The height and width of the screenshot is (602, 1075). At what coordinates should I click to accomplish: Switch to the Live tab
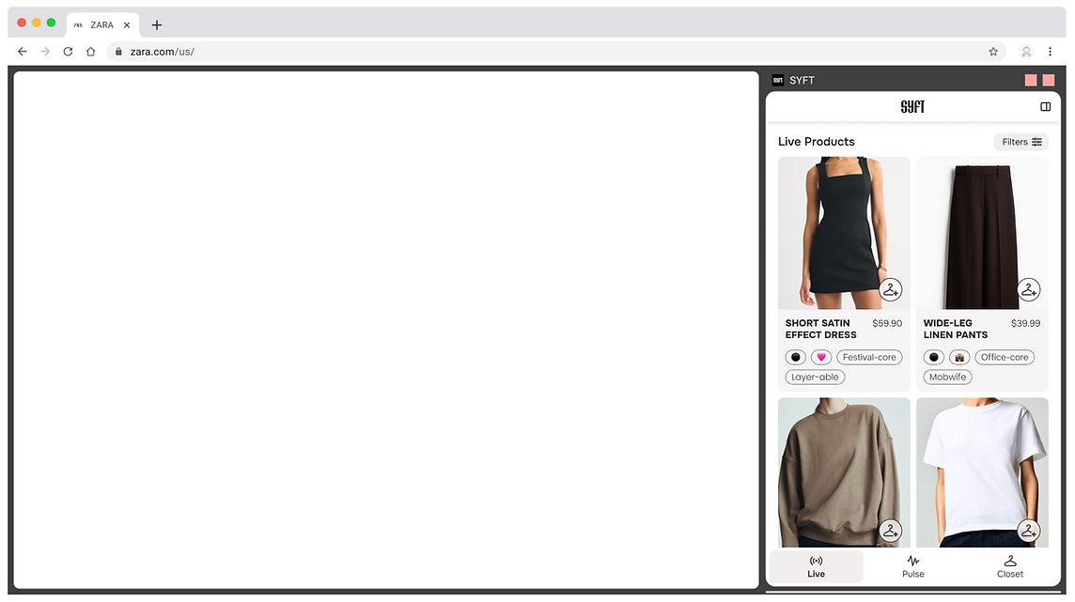(x=816, y=566)
